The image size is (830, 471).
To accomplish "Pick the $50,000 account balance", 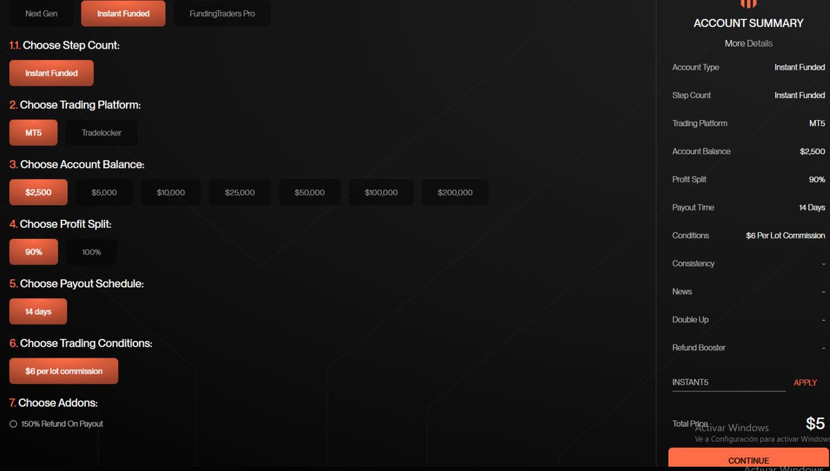I will coord(310,192).
